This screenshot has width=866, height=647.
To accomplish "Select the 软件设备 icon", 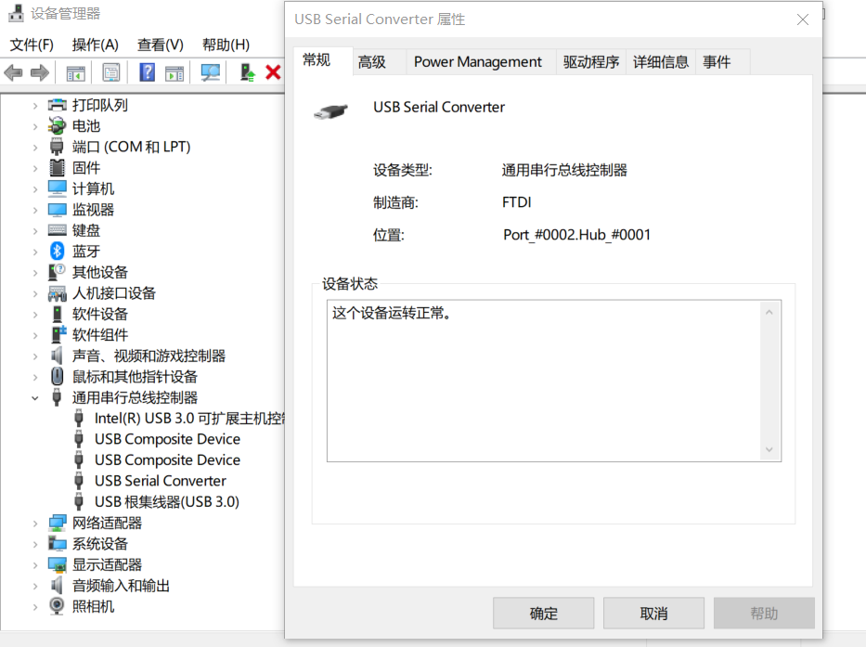I will (57, 314).
